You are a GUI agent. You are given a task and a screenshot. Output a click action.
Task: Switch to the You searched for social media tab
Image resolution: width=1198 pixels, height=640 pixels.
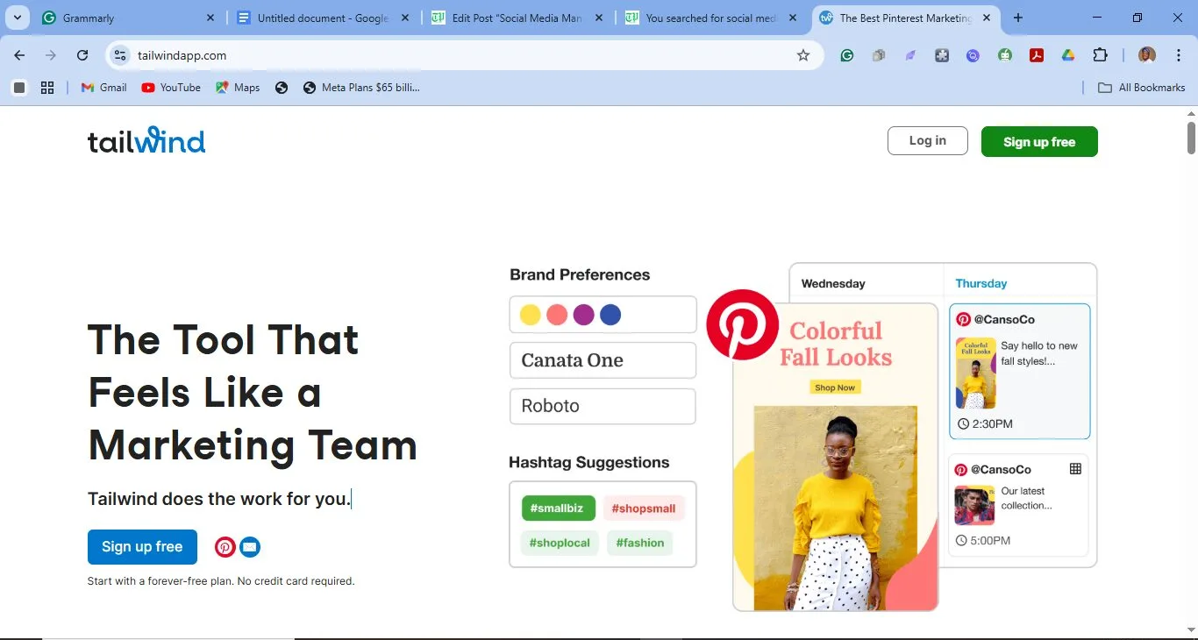711,18
